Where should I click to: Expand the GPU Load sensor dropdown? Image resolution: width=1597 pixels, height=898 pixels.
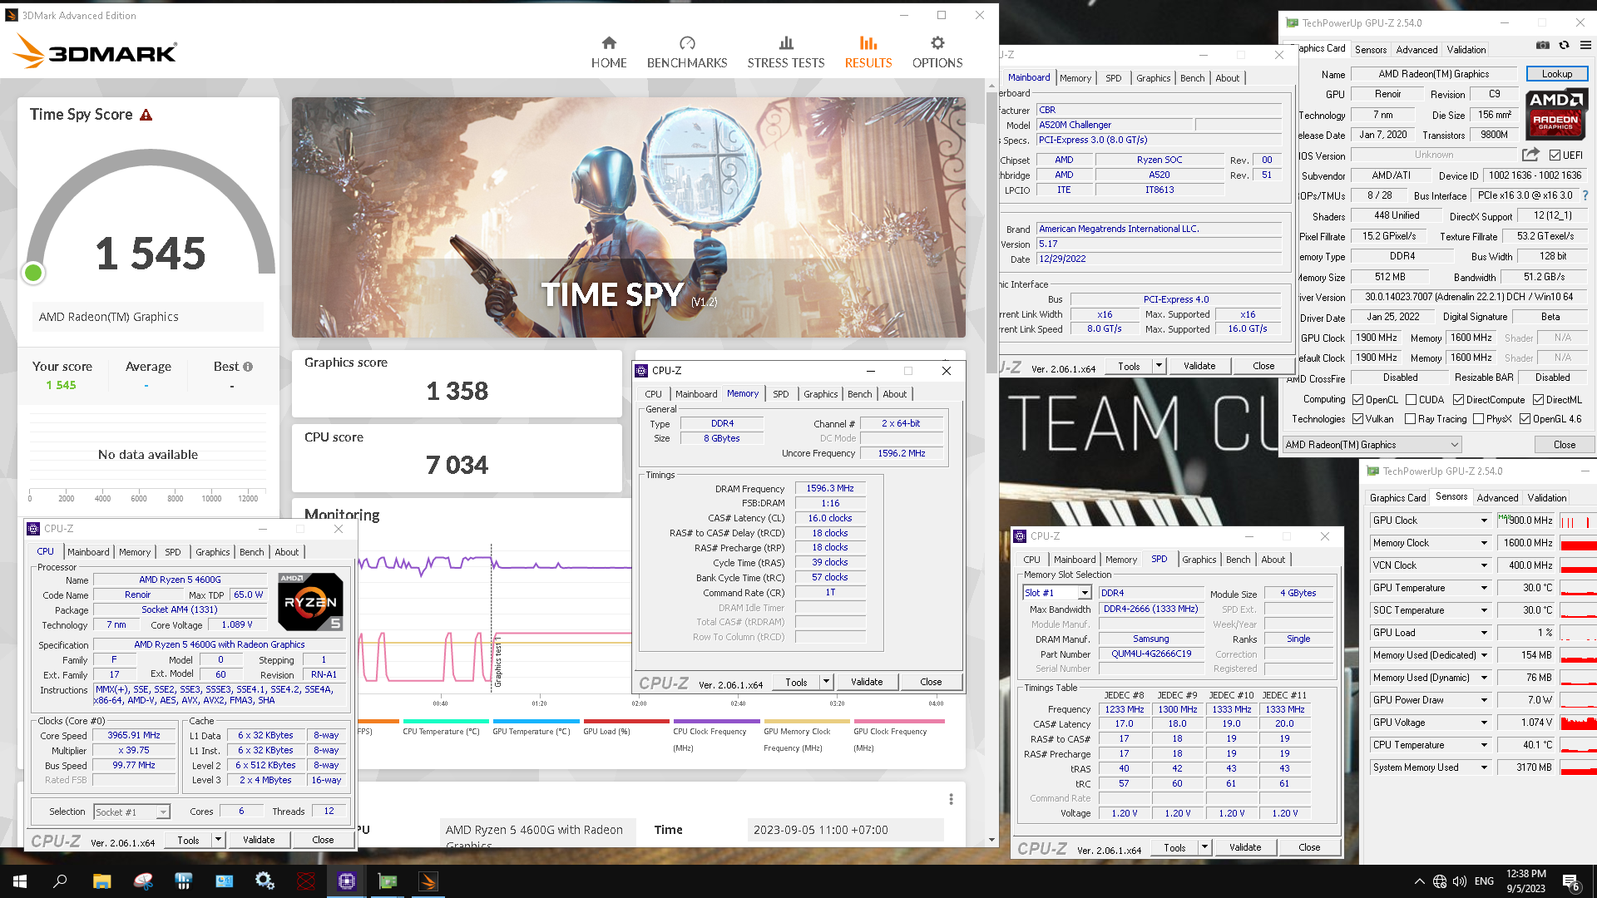coord(1484,633)
